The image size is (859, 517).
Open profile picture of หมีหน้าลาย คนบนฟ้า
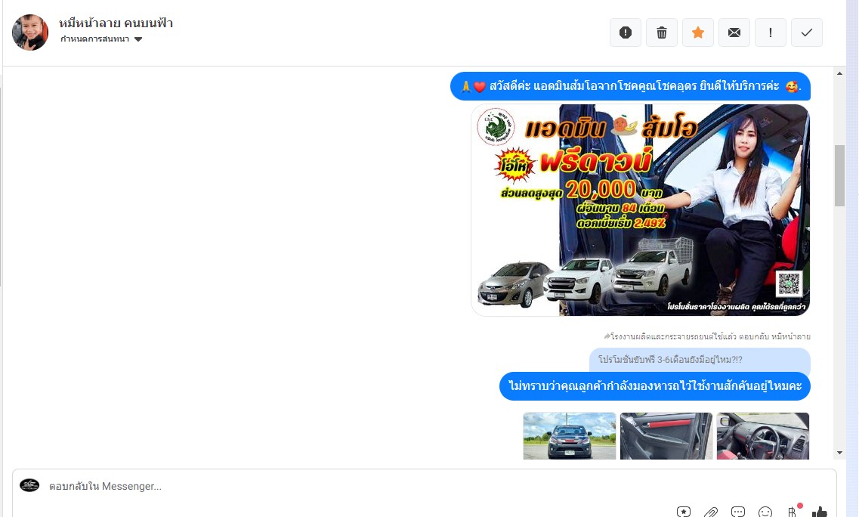(30, 33)
